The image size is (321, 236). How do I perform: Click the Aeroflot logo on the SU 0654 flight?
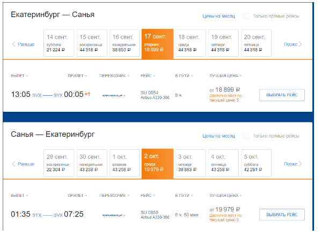click(x=114, y=95)
